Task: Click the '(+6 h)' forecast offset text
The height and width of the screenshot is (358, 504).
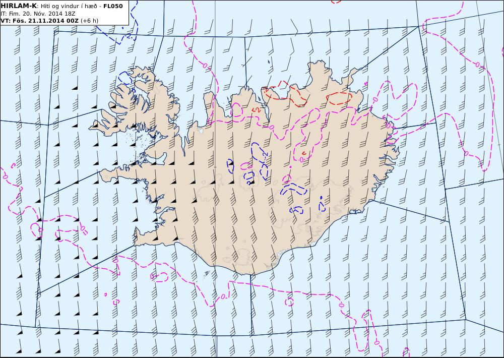Action: [x=90, y=21]
